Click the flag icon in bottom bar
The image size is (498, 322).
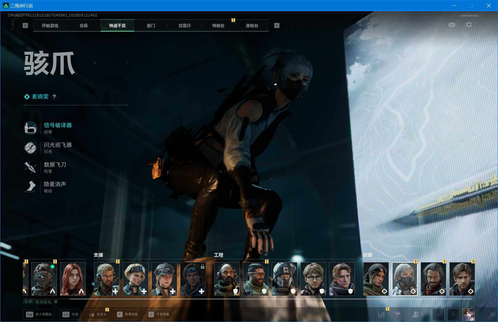pyautogui.click(x=398, y=314)
